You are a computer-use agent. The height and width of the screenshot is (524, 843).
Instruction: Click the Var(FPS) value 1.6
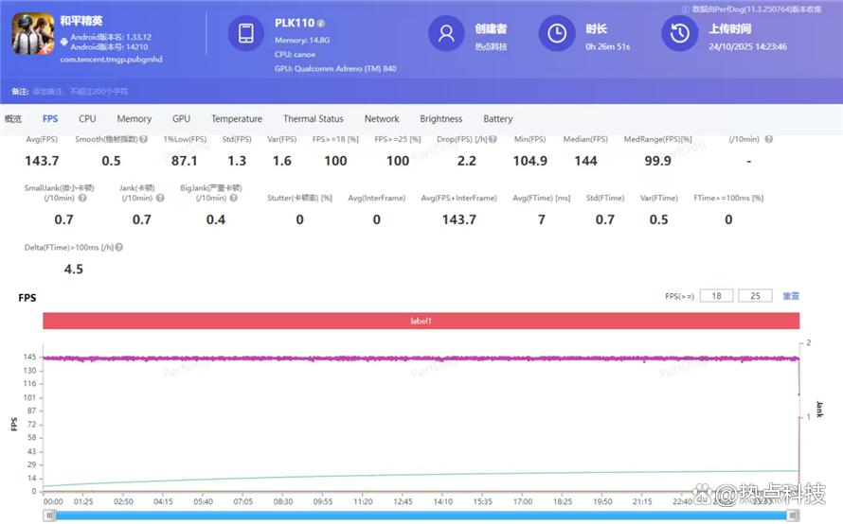(281, 161)
